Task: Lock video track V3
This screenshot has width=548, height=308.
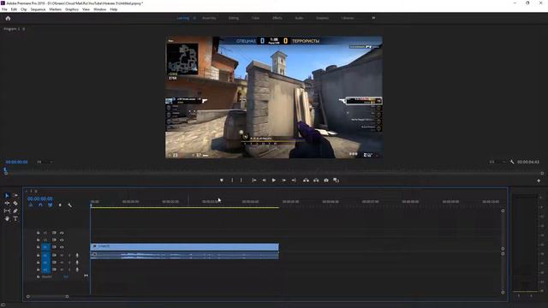Action: click(x=38, y=233)
